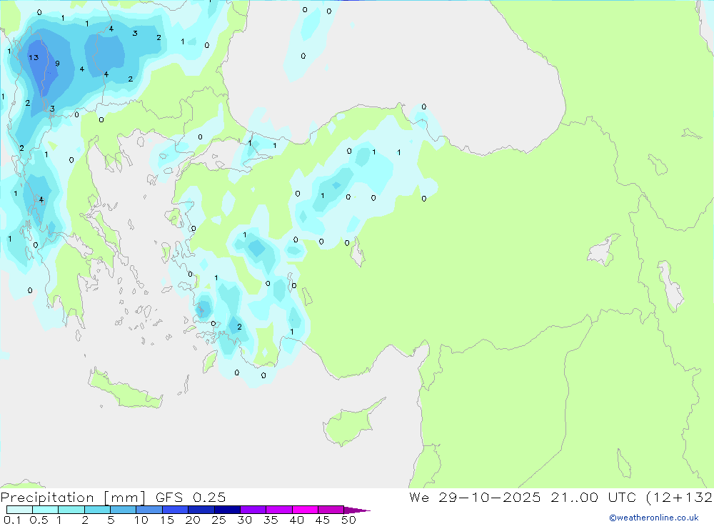Click the 25–30 mm dark navy swatch
The height and width of the screenshot is (524, 714).
[x=227, y=510]
